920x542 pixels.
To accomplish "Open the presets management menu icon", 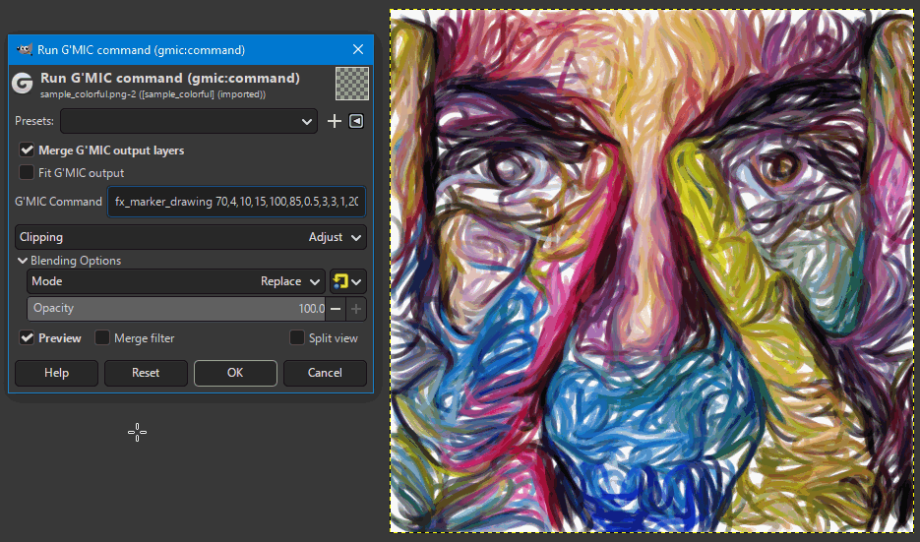I will pyautogui.click(x=356, y=121).
